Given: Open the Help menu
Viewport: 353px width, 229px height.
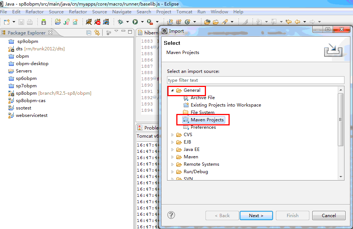Looking at the screenshot, I should 238,12.
